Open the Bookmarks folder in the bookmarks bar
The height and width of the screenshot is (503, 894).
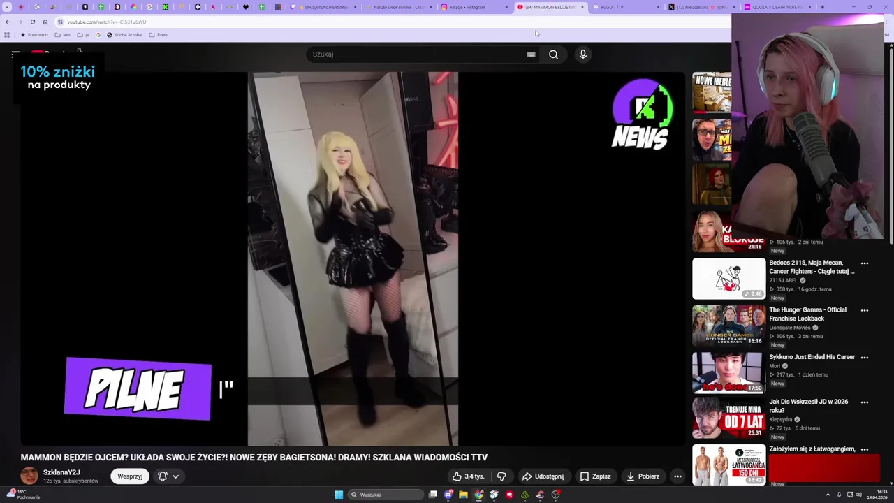pos(34,35)
